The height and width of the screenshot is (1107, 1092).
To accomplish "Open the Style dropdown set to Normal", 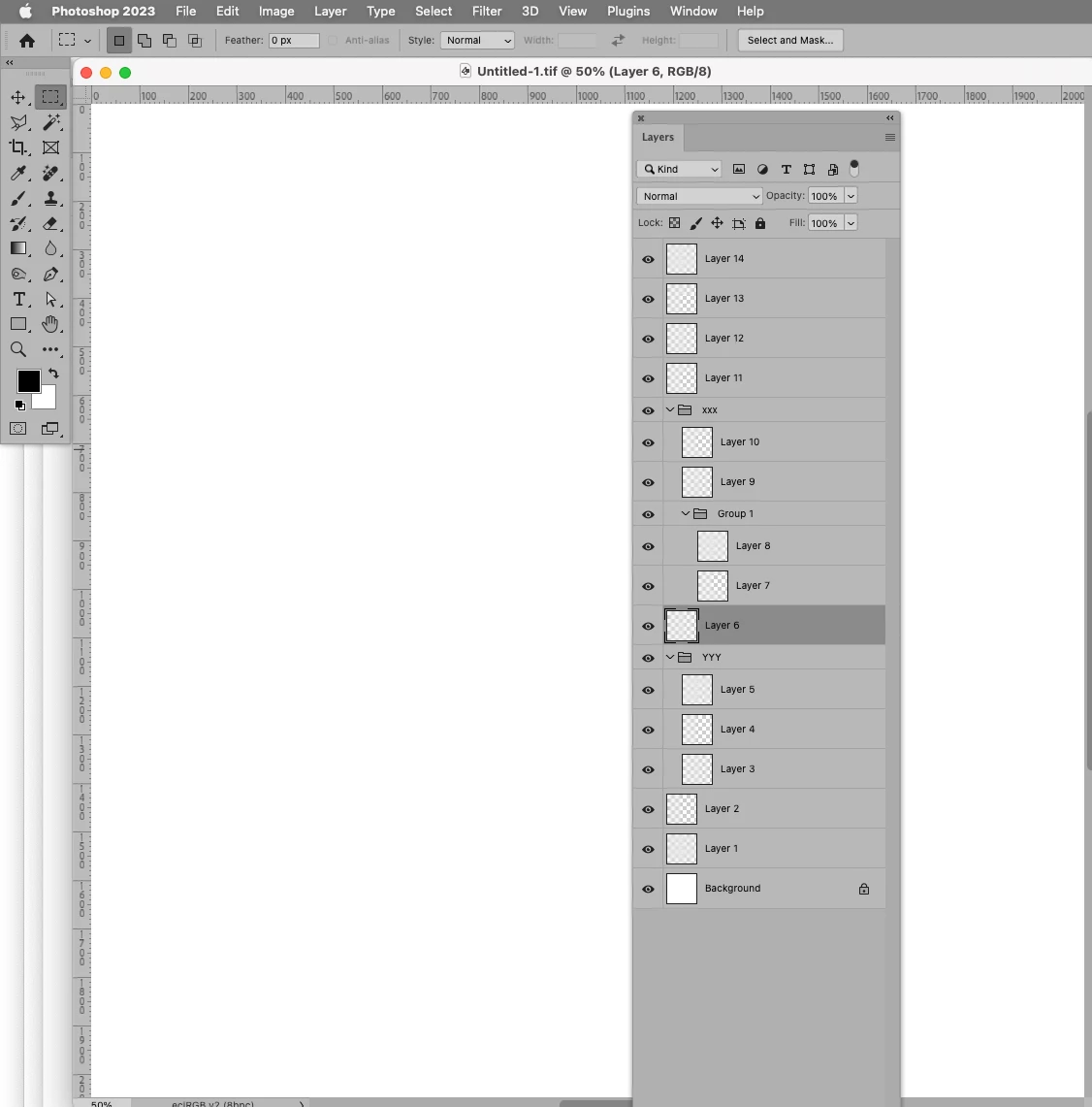I will [x=478, y=40].
